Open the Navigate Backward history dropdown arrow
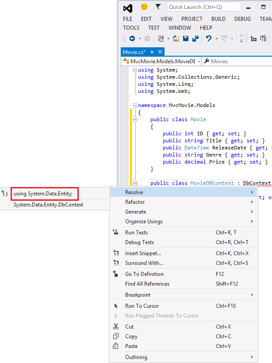This screenshot has width=272, height=363. [140, 38]
